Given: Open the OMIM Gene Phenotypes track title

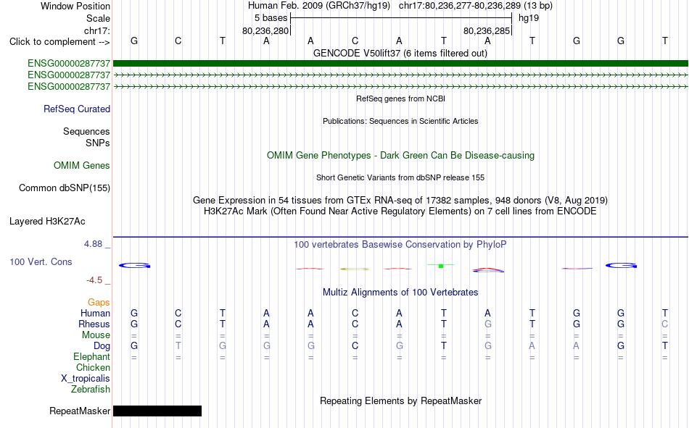Looking at the screenshot, I should pos(401,156).
